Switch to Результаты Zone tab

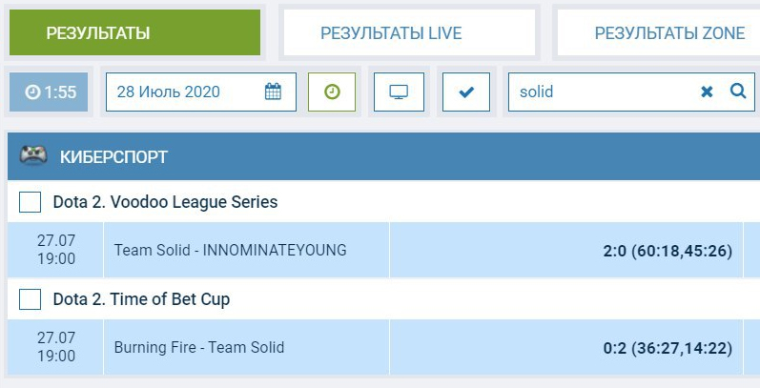click(x=668, y=32)
